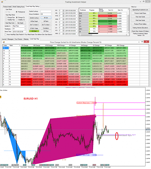
Task: Open Product Photo Gallery
Action: [140, 24]
